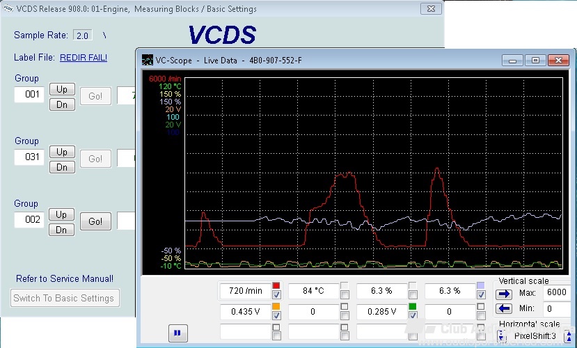The height and width of the screenshot is (348, 577).
Task: Enable checkbox for second-row last 0 value
Action: coord(481,315)
